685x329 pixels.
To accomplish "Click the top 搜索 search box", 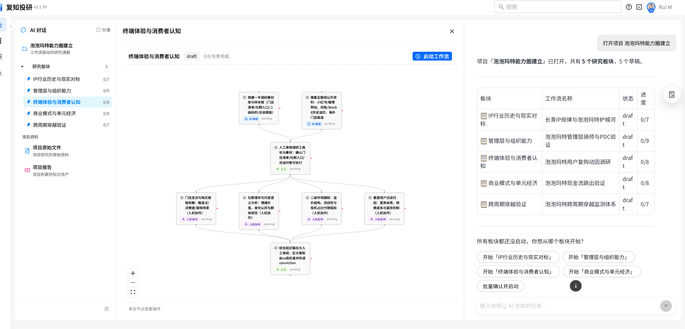I will click(x=558, y=7).
